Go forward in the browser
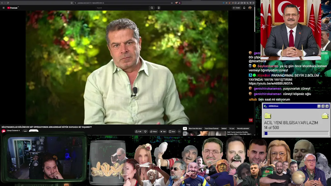The height and width of the screenshot is (186, 331). point(5,3)
